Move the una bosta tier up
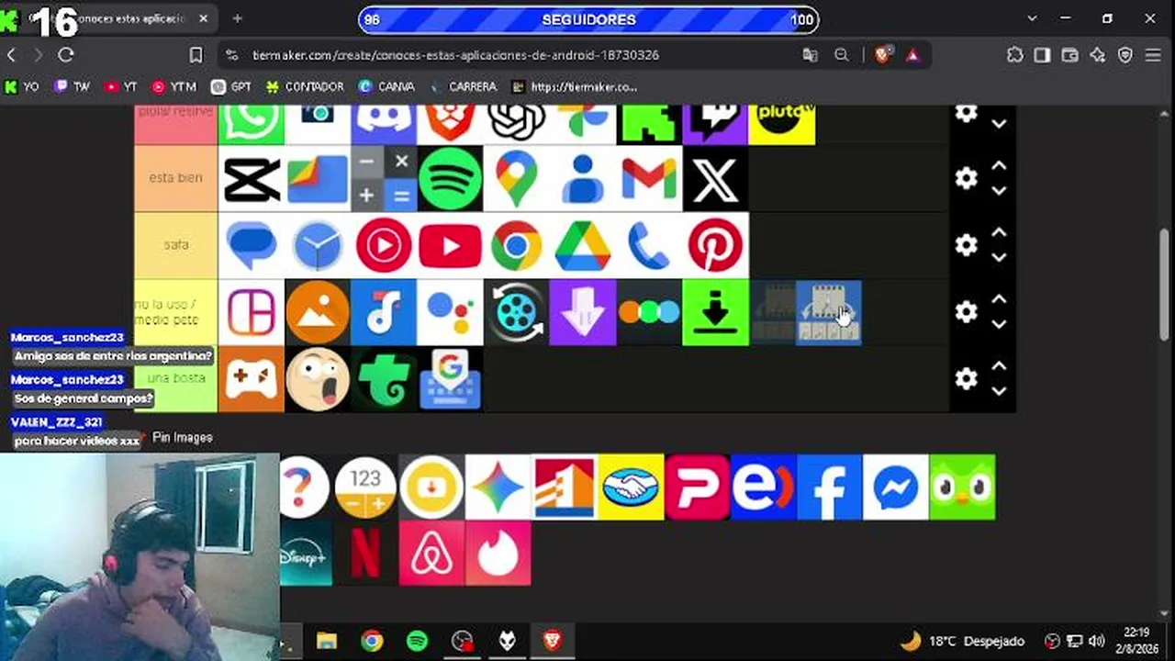1175x661 pixels. 999,366
